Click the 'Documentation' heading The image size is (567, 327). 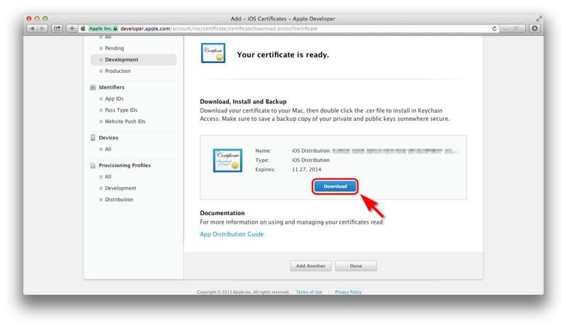coord(223,213)
